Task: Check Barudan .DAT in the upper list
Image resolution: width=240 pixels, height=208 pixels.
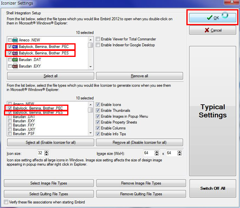Action: pyautogui.click(x=10, y=60)
